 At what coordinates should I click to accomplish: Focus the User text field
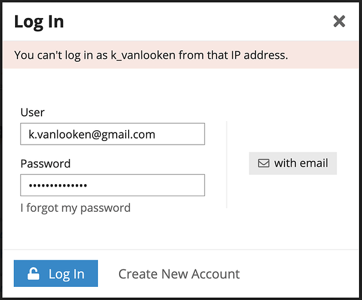click(x=112, y=134)
